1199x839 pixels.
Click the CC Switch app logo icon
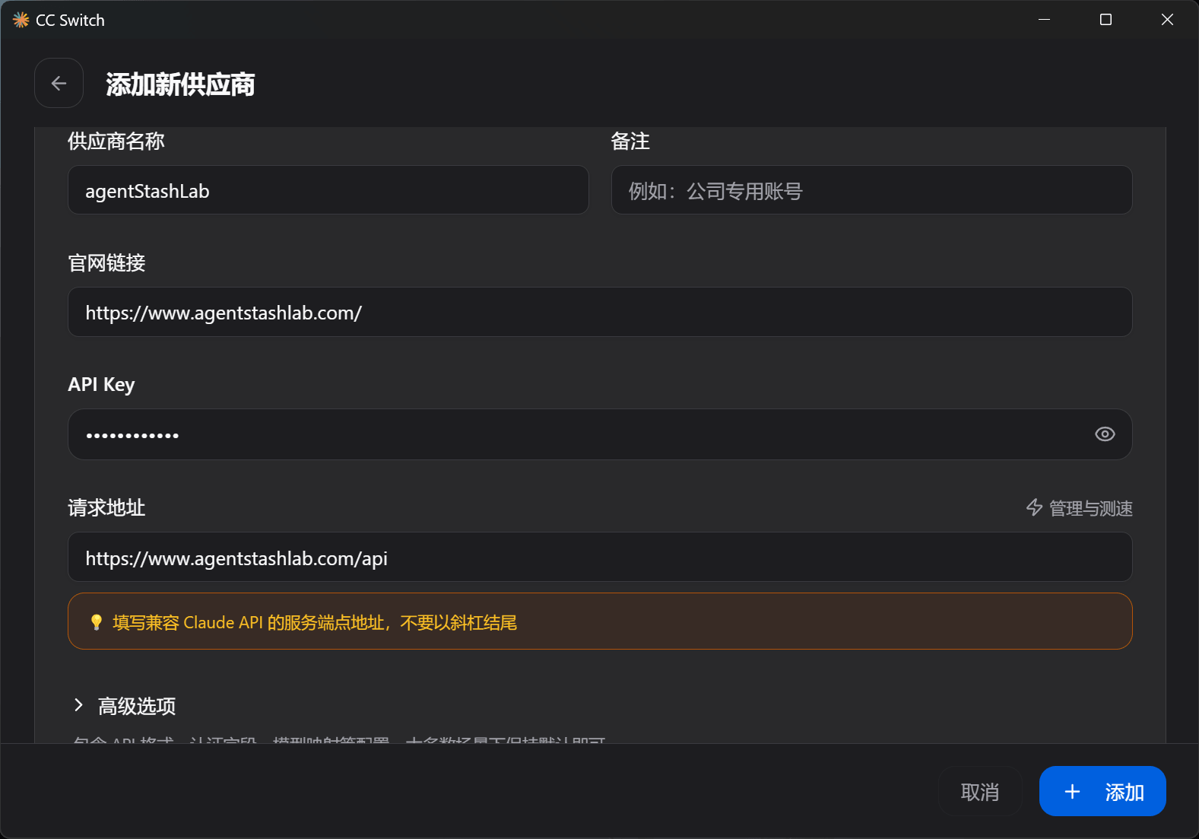[21, 20]
